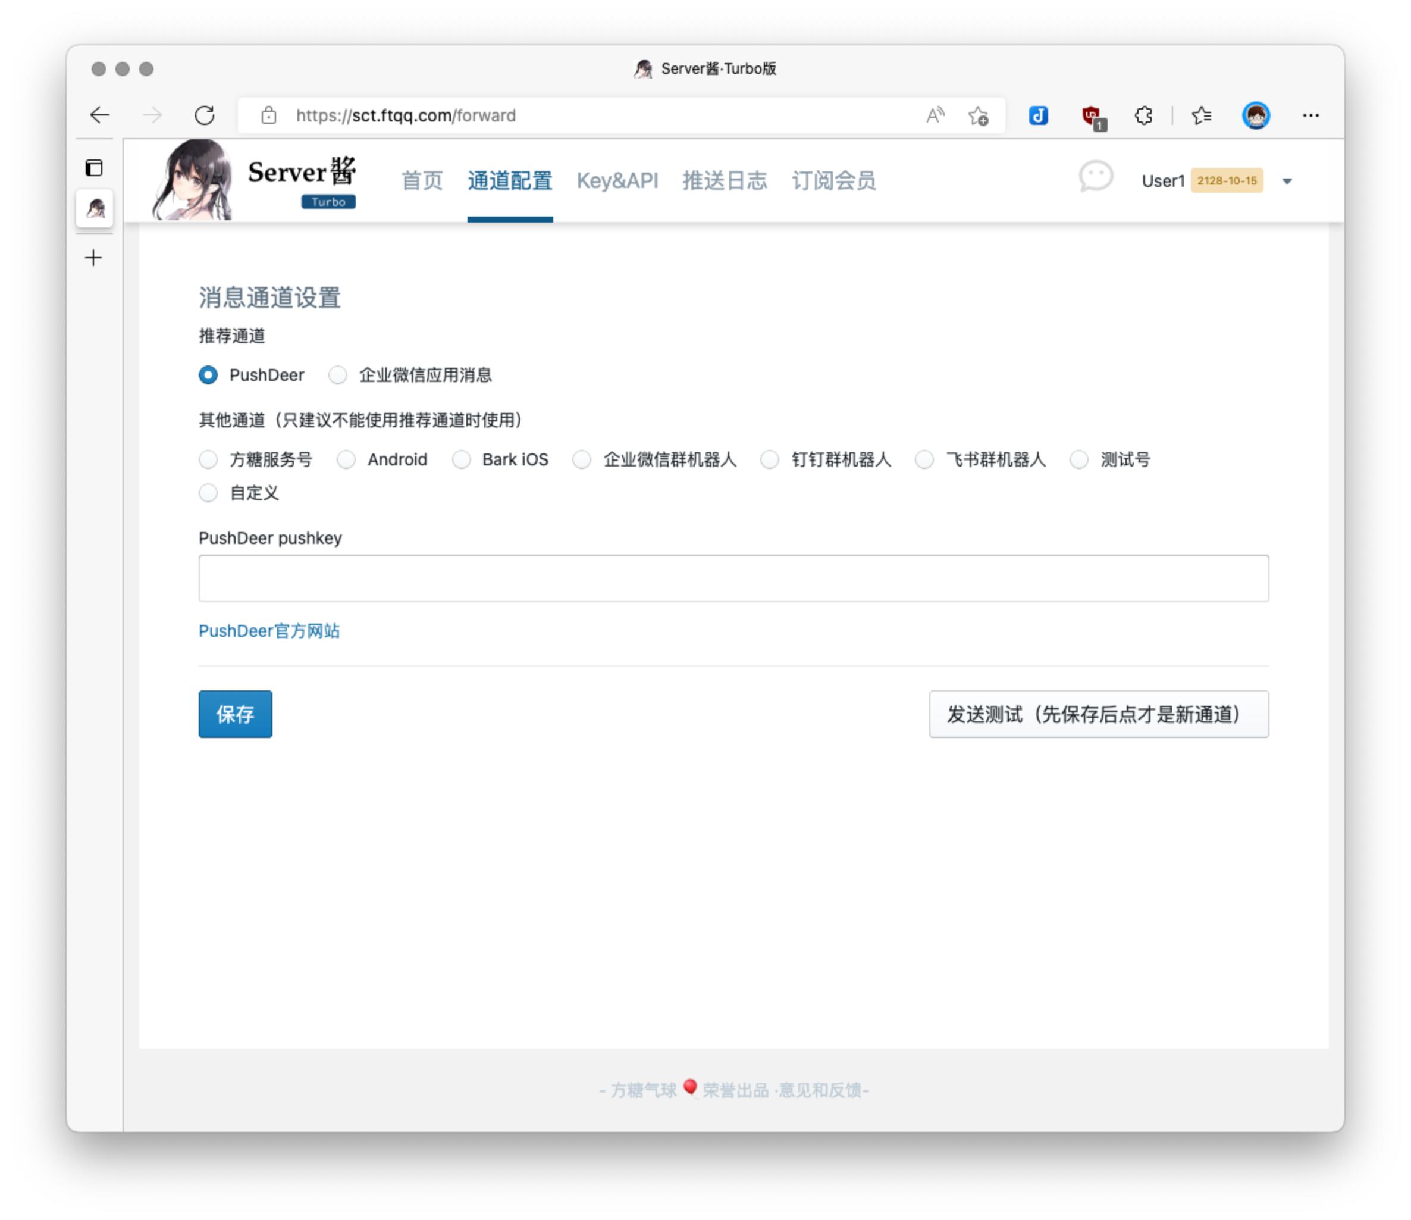Enable the 钉钉群机器人 channel
Screen dimensions: 1411x1220
[770, 460]
